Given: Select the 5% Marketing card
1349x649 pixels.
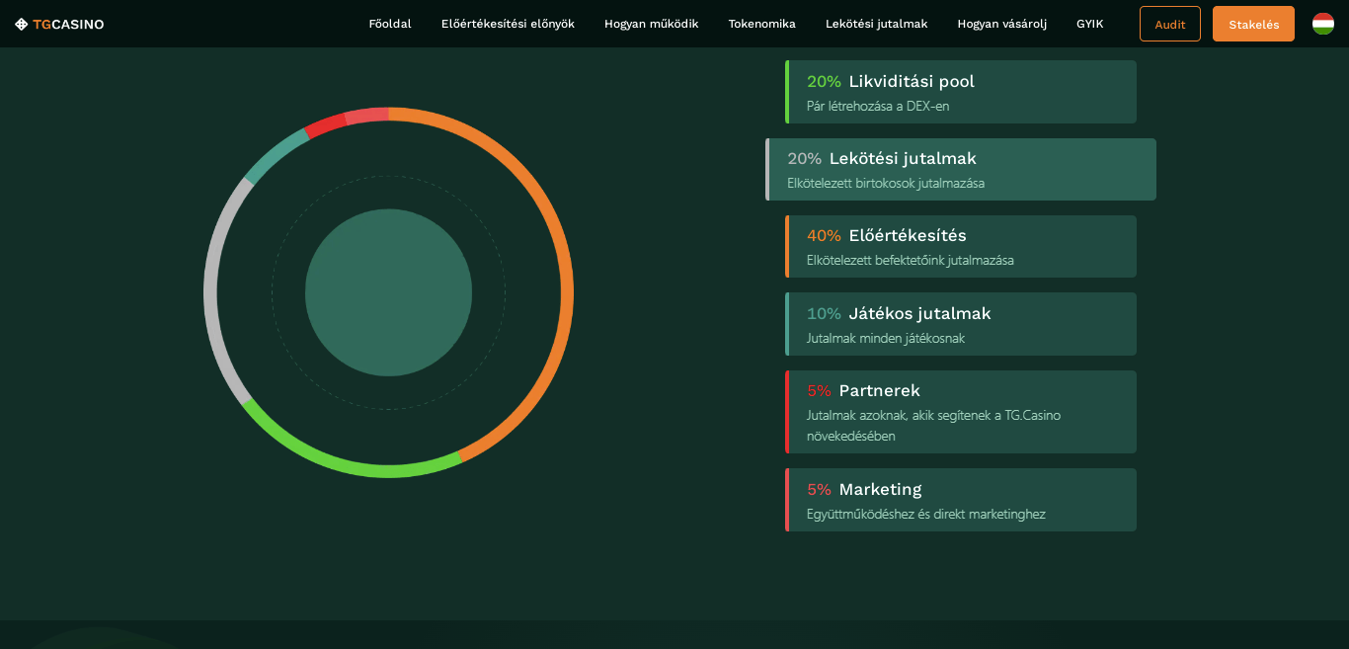Looking at the screenshot, I should click(x=961, y=500).
